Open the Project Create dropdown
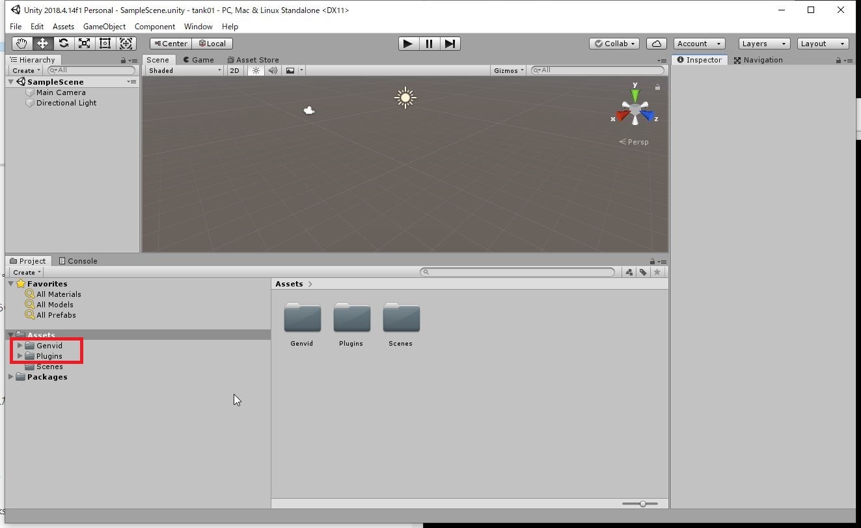Image resolution: width=861 pixels, height=528 pixels. pyautogui.click(x=27, y=272)
